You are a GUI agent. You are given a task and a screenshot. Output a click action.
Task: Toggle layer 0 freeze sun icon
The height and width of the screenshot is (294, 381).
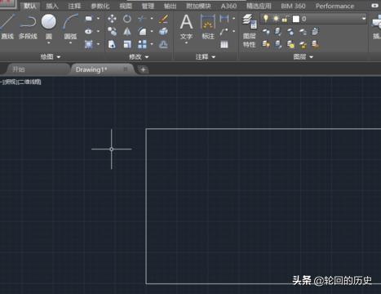[x=276, y=19]
